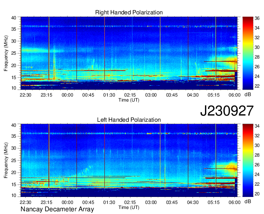
Task: Click 06:00 time tick under Left Handed plot
Action: pos(234,202)
